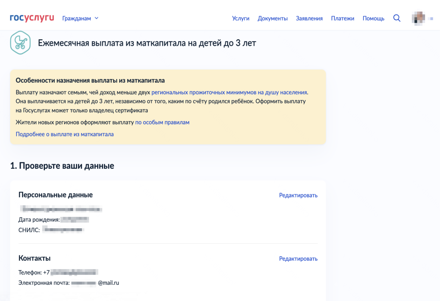
Task: Open the profile account chevron
Action: tap(431, 19)
